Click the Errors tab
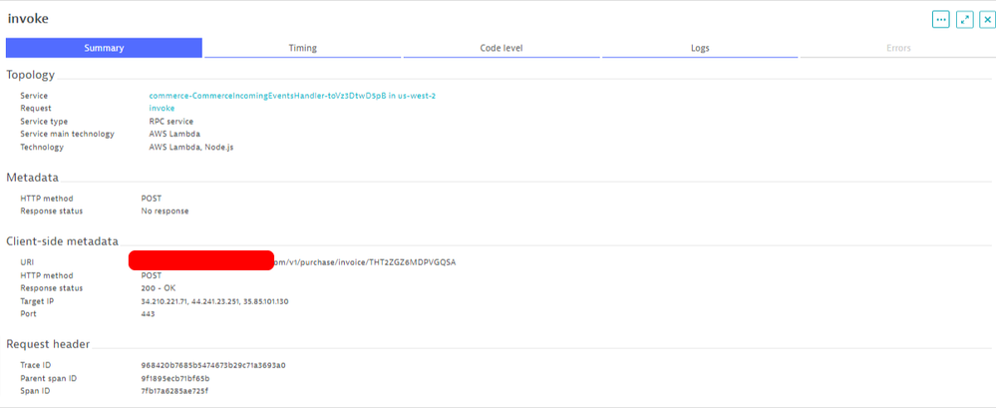 tap(898, 48)
